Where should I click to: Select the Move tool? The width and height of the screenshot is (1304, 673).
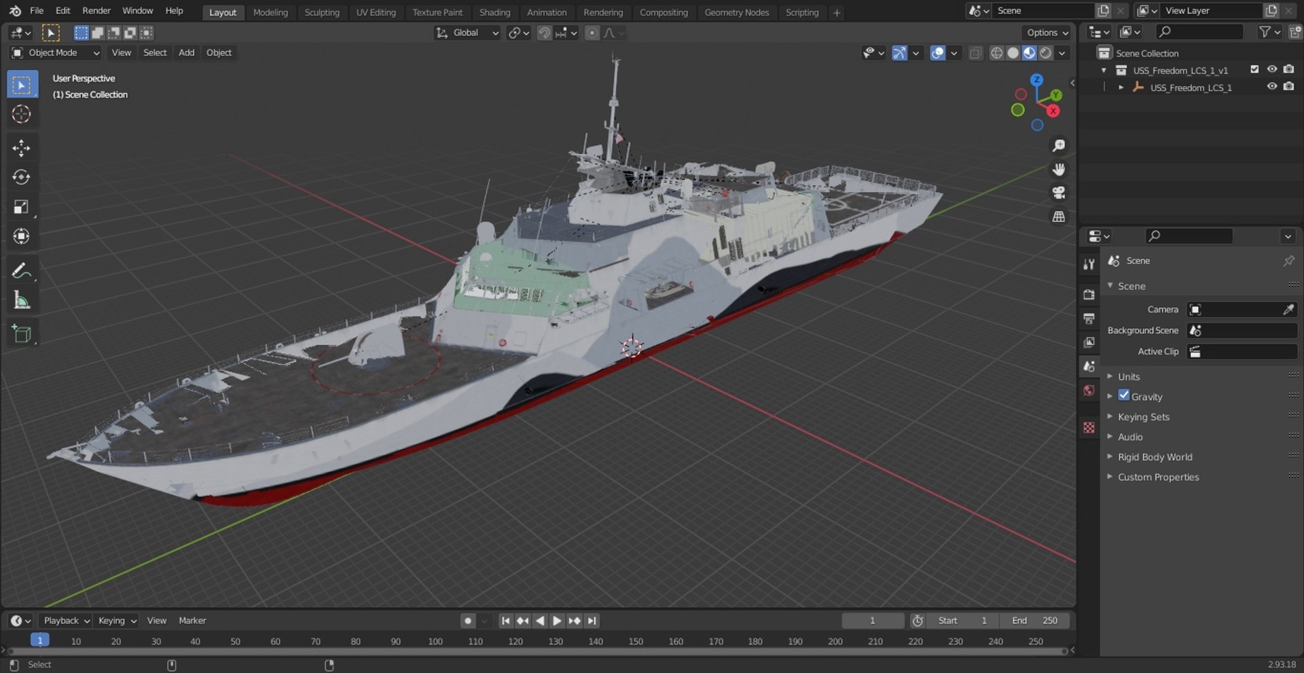(x=22, y=148)
